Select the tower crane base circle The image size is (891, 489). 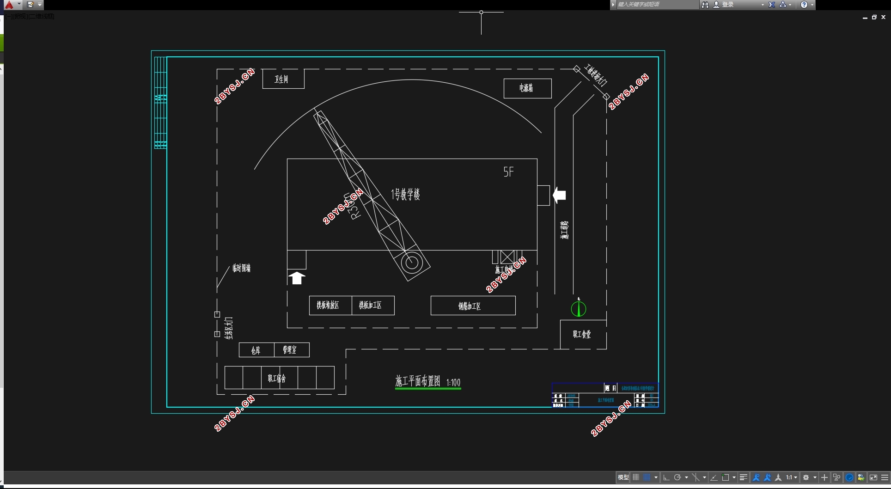coord(412,263)
